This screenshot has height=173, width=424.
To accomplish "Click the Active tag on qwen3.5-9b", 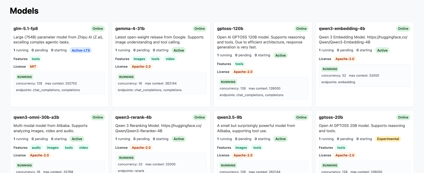I will click(280, 139).
